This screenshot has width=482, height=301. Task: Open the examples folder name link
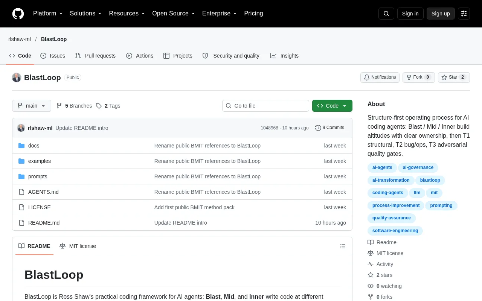(x=40, y=161)
